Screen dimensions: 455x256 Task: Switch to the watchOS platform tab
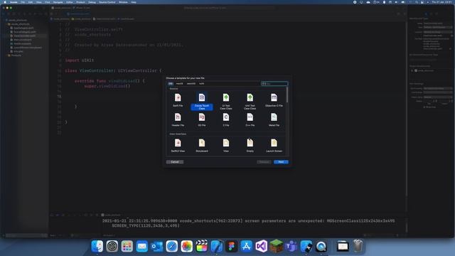191,84
